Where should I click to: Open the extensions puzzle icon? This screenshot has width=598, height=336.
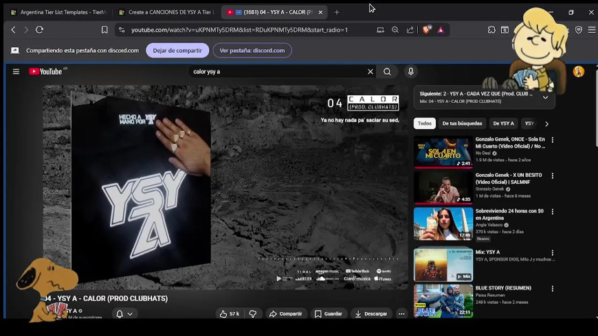click(x=491, y=30)
